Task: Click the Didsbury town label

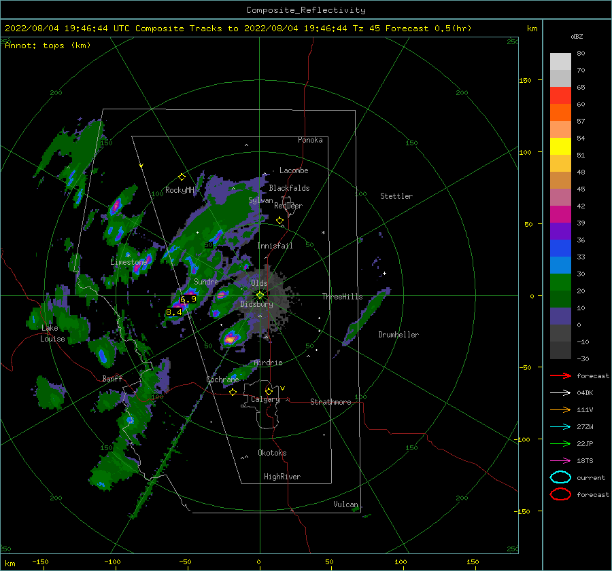Action: tap(256, 304)
